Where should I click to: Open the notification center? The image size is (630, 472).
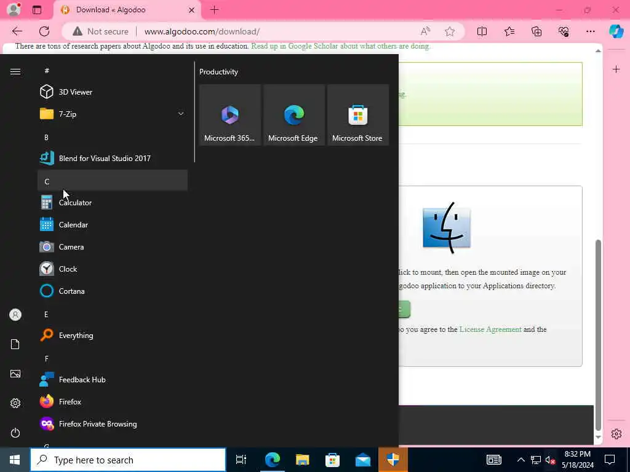point(610,460)
